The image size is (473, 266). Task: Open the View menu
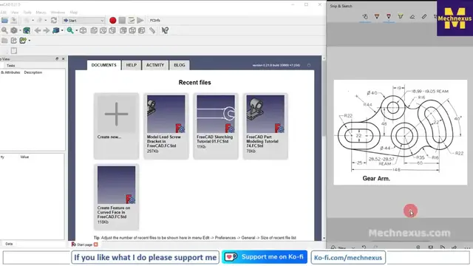pyautogui.click(x=15, y=13)
